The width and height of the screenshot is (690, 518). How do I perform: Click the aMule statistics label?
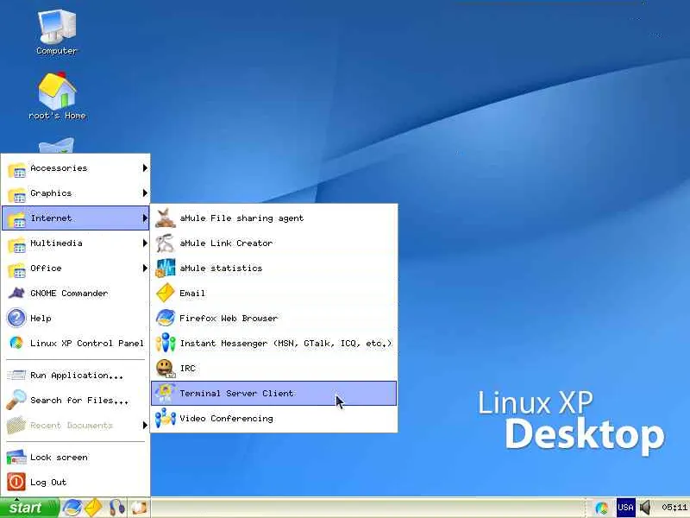pos(221,268)
